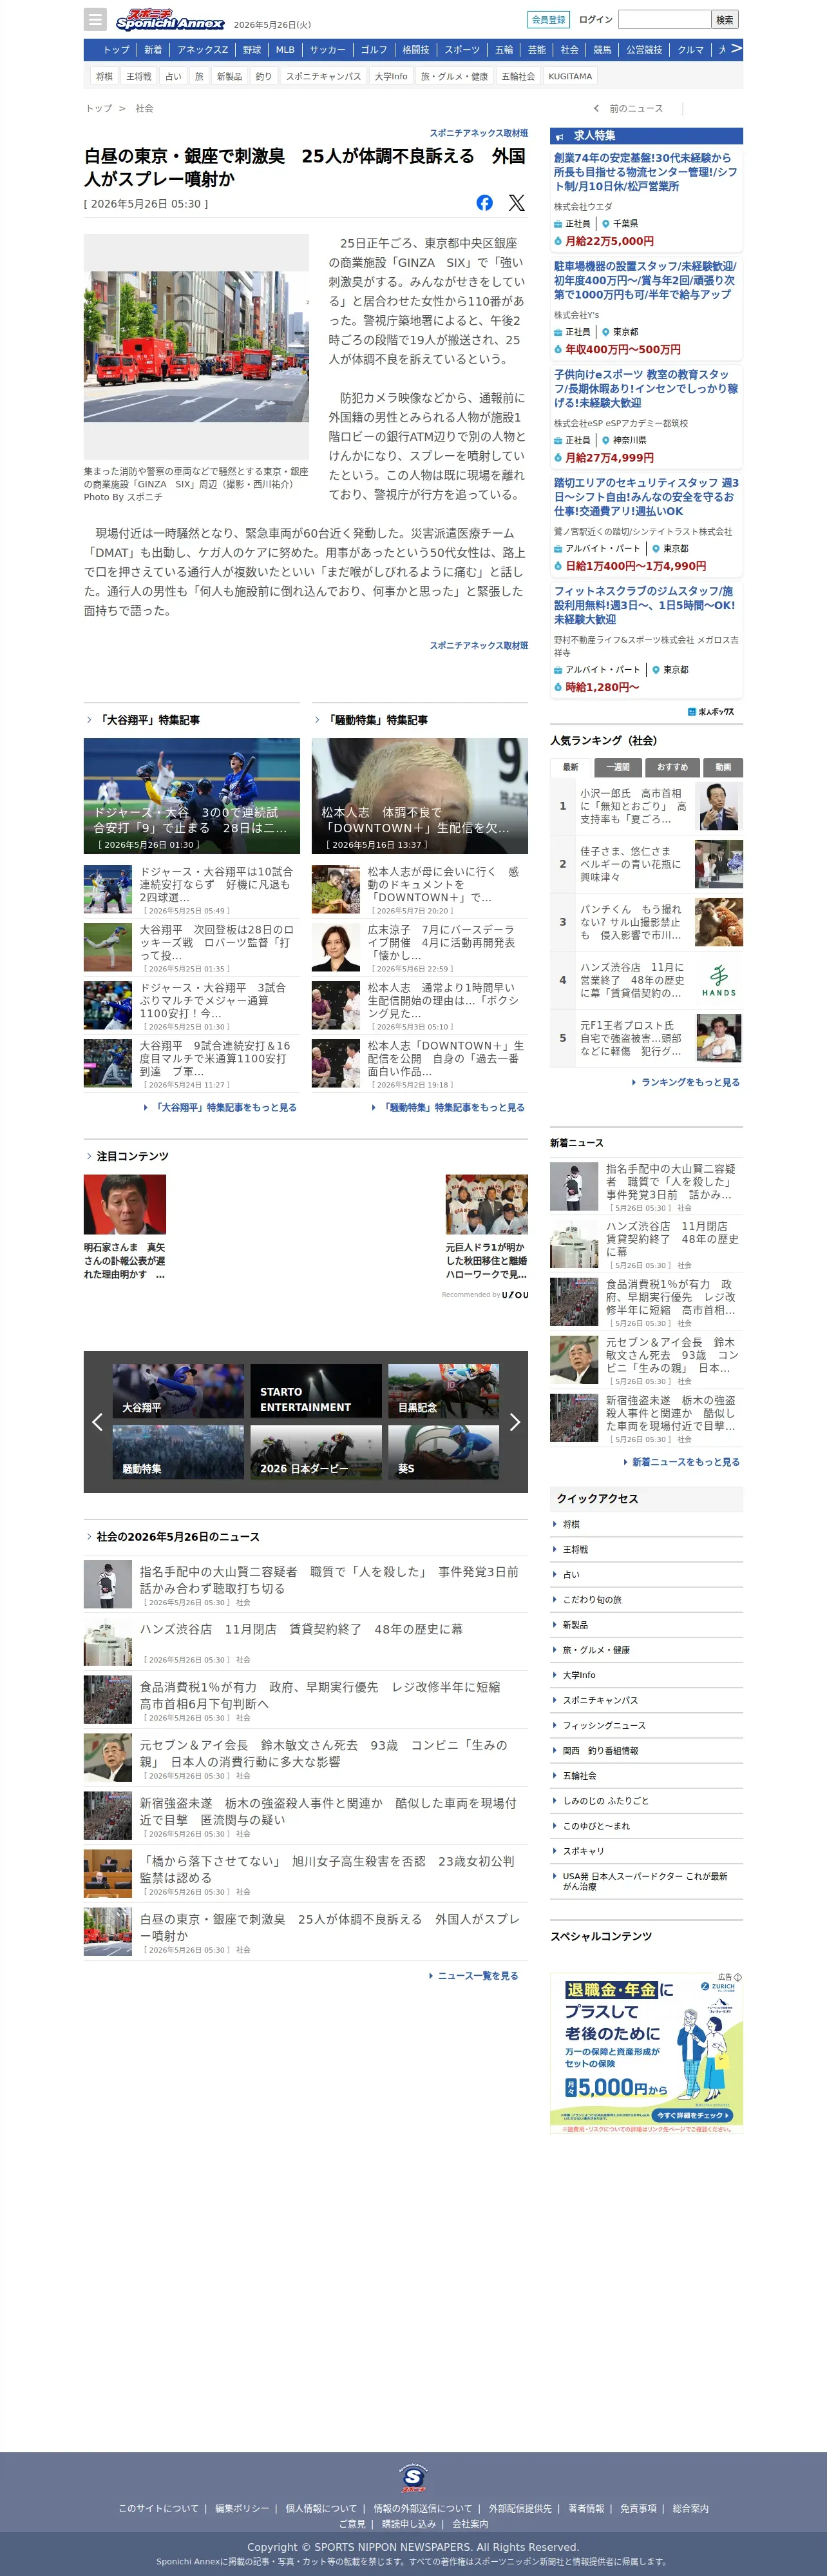Open STARTO ENTERTAINMENT carousel tile
The width and height of the screenshot is (827, 2576).
(316, 1391)
